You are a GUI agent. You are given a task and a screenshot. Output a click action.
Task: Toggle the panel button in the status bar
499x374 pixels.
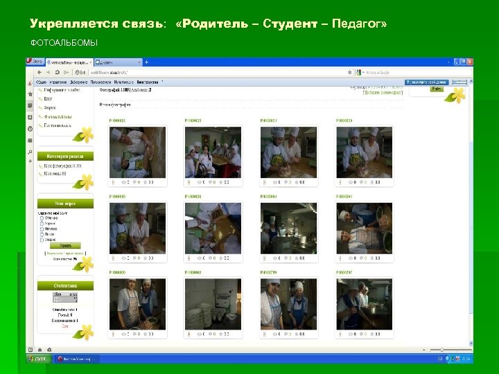tap(30, 350)
